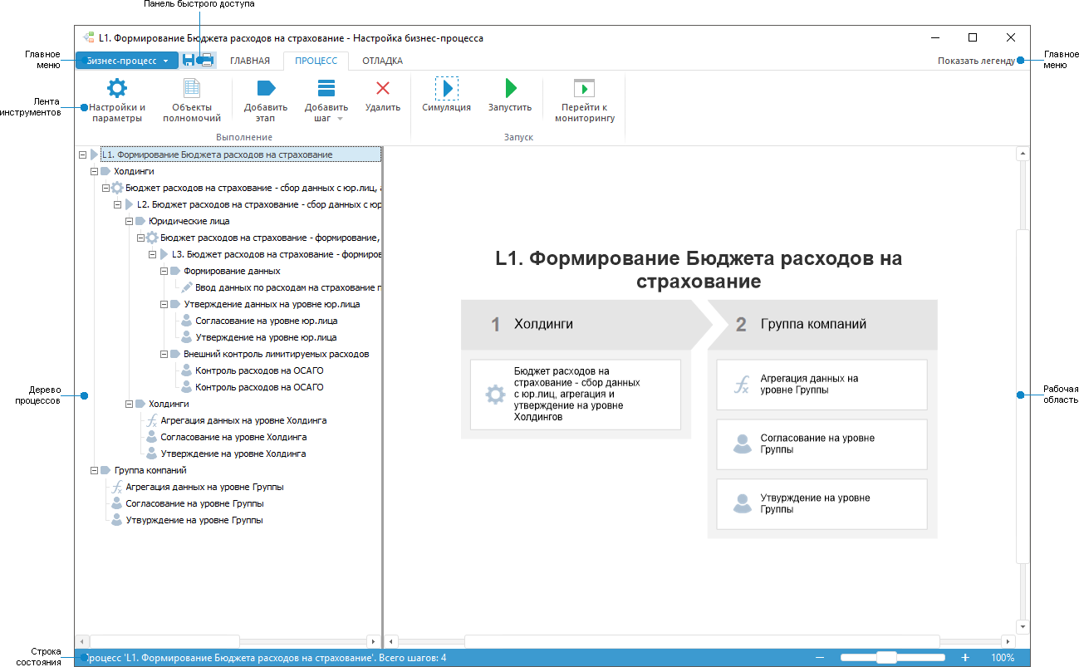Screen dimensions: 1079x667
Task: Switch to the ГЛАВНАЯ tab
Action: click(250, 60)
